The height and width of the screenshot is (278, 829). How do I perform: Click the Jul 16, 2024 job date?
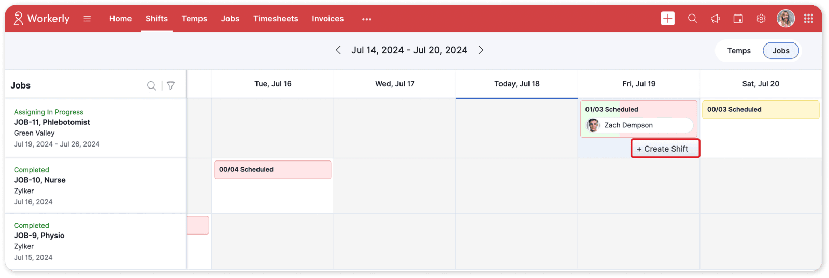pyautogui.click(x=33, y=202)
